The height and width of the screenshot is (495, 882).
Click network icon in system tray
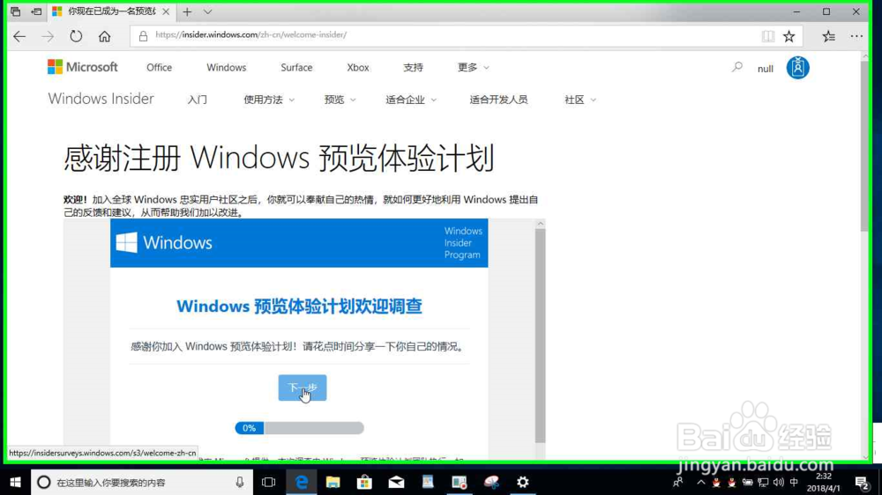(763, 482)
